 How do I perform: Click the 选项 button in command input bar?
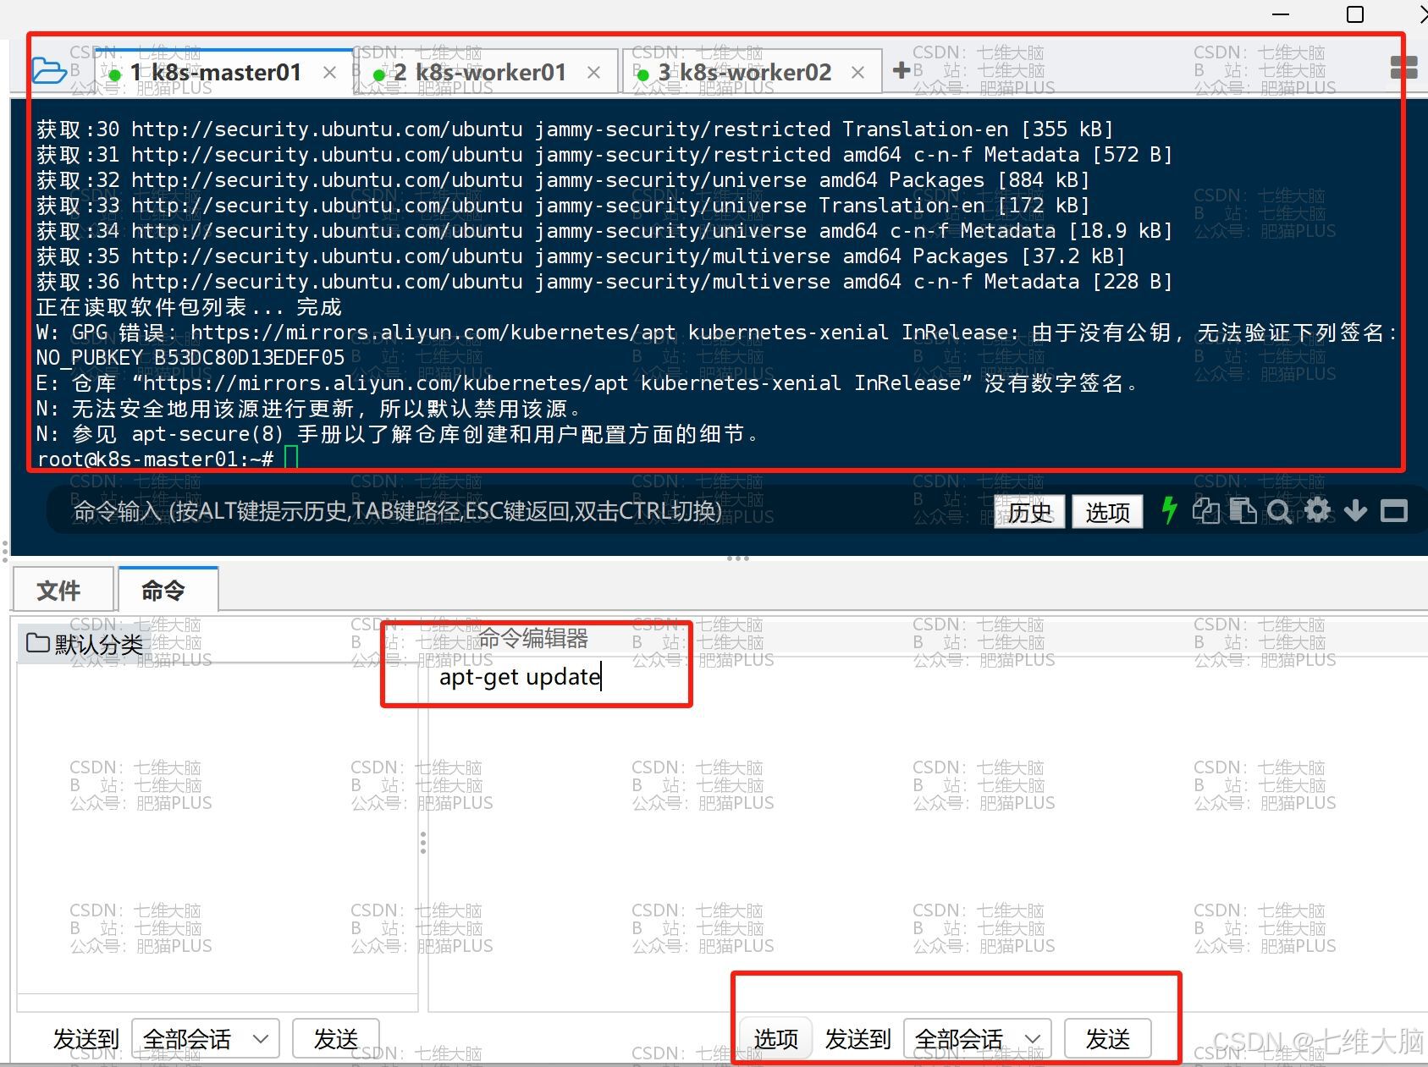(x=1107, y=512)
